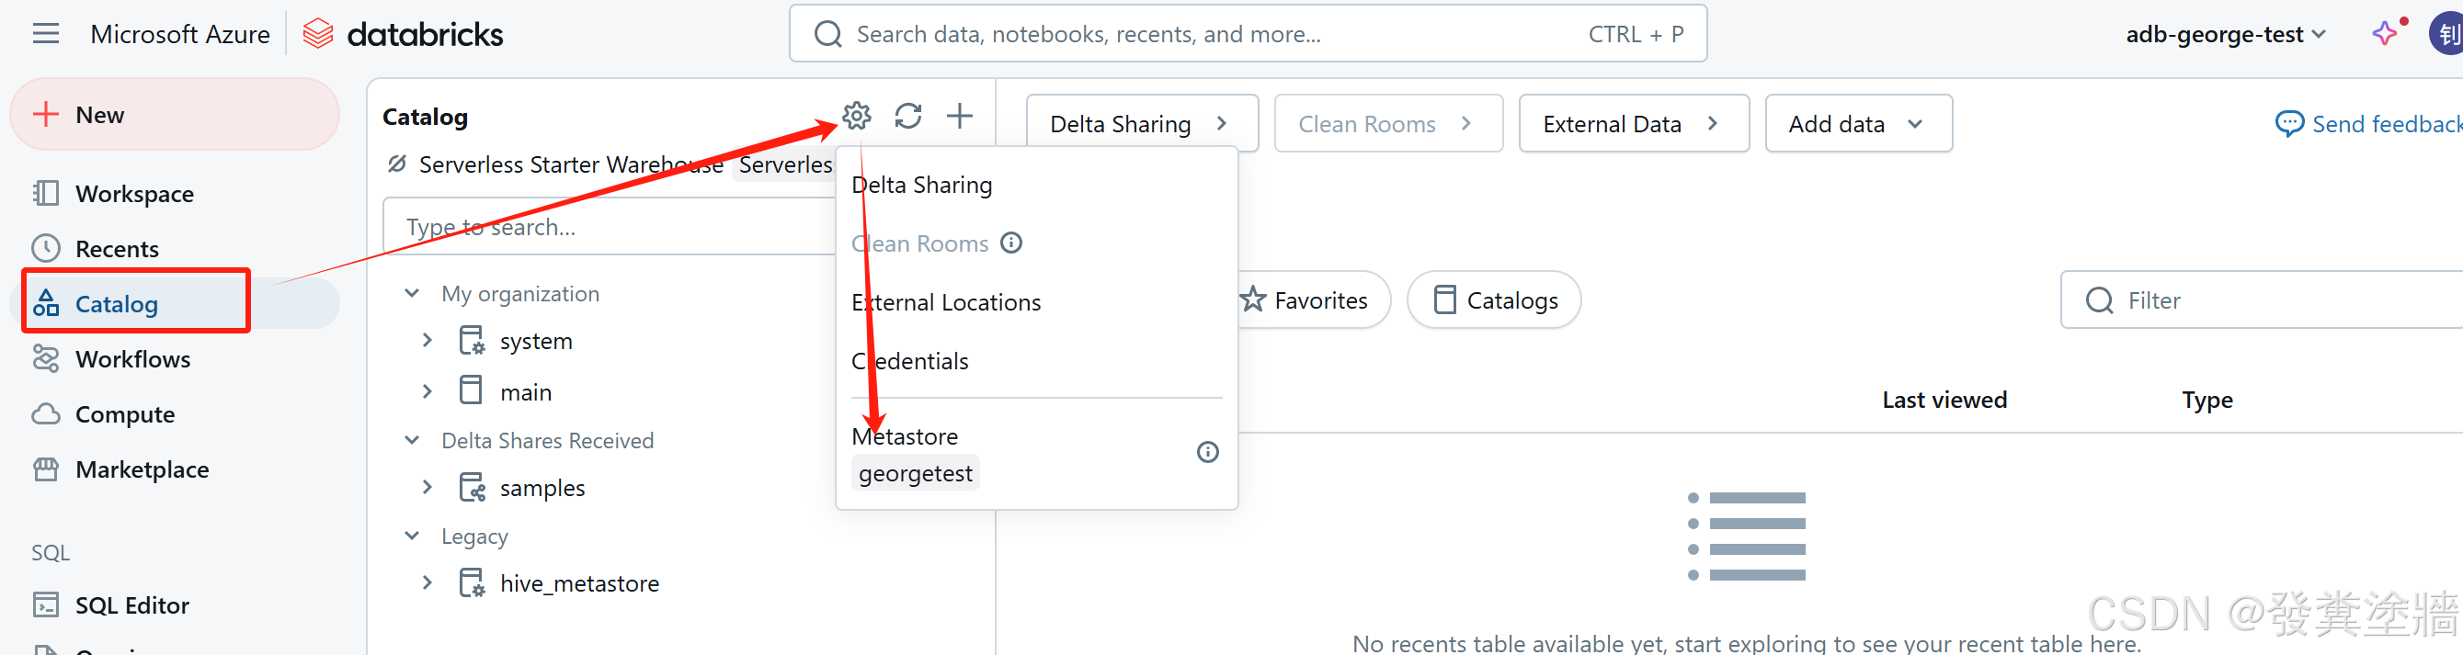Click the plus icon to add catalog
Screen dimensions: 2463x655
click(x=959, y=117)
